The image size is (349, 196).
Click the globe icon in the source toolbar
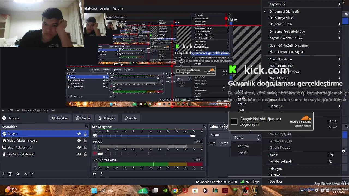coord(4,118)
